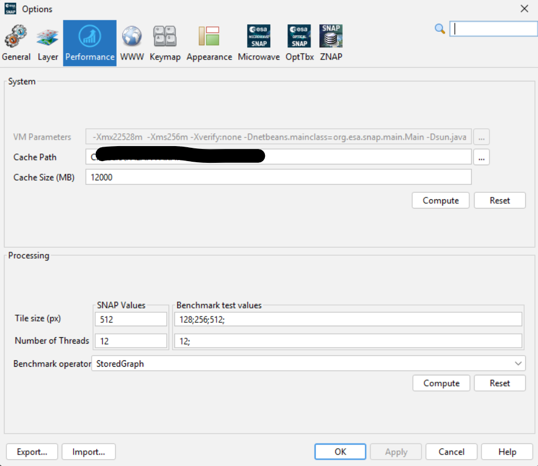This screenshot has height=466, width=538.
Task: Select the ZNAP options icon
Action: tap(331, 43)
